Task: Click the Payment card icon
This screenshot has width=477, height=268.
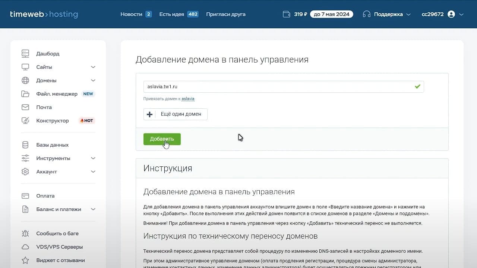Action: point(25,196)
